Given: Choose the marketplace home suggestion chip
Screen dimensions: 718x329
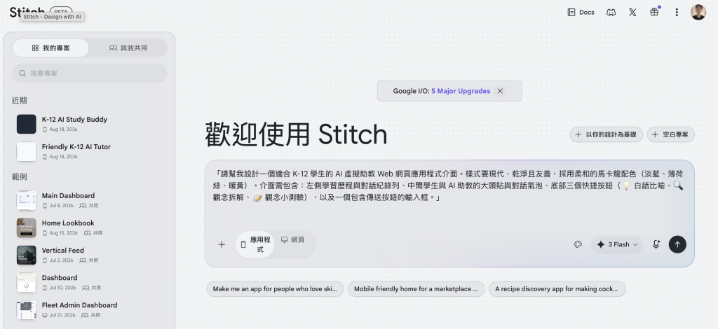Looking at the screenshot, I should (x=416, y=289).
